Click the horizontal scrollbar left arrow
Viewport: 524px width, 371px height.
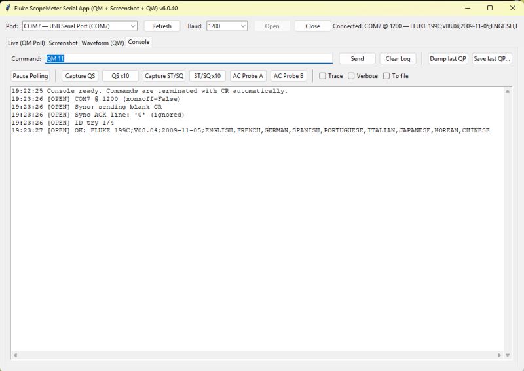[x=15, y=355]
